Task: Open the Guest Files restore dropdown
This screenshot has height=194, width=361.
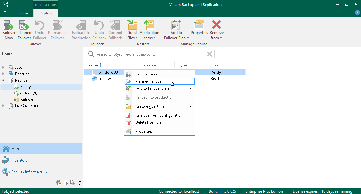Action: click(x=132, y=30)
